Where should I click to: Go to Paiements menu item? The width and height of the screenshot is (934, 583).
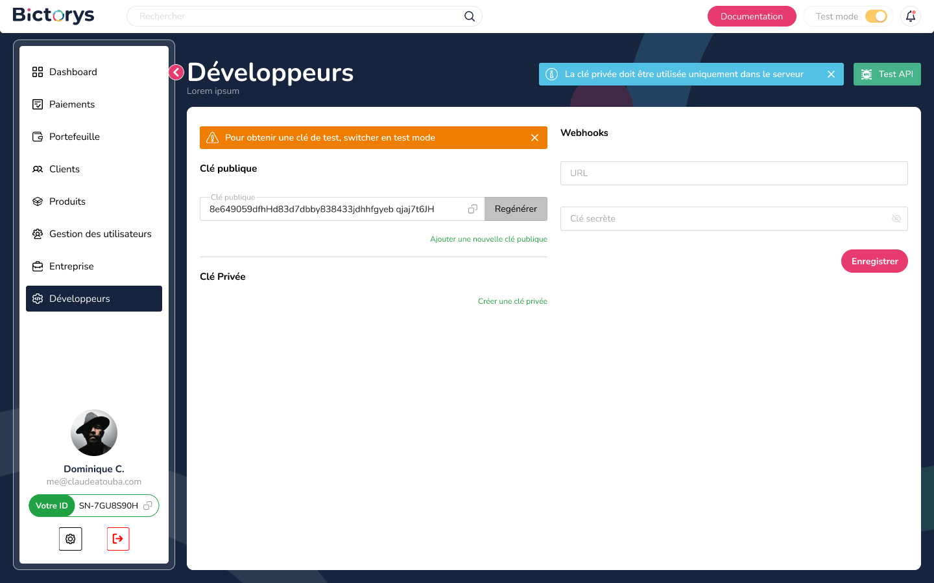click(94, 104)
